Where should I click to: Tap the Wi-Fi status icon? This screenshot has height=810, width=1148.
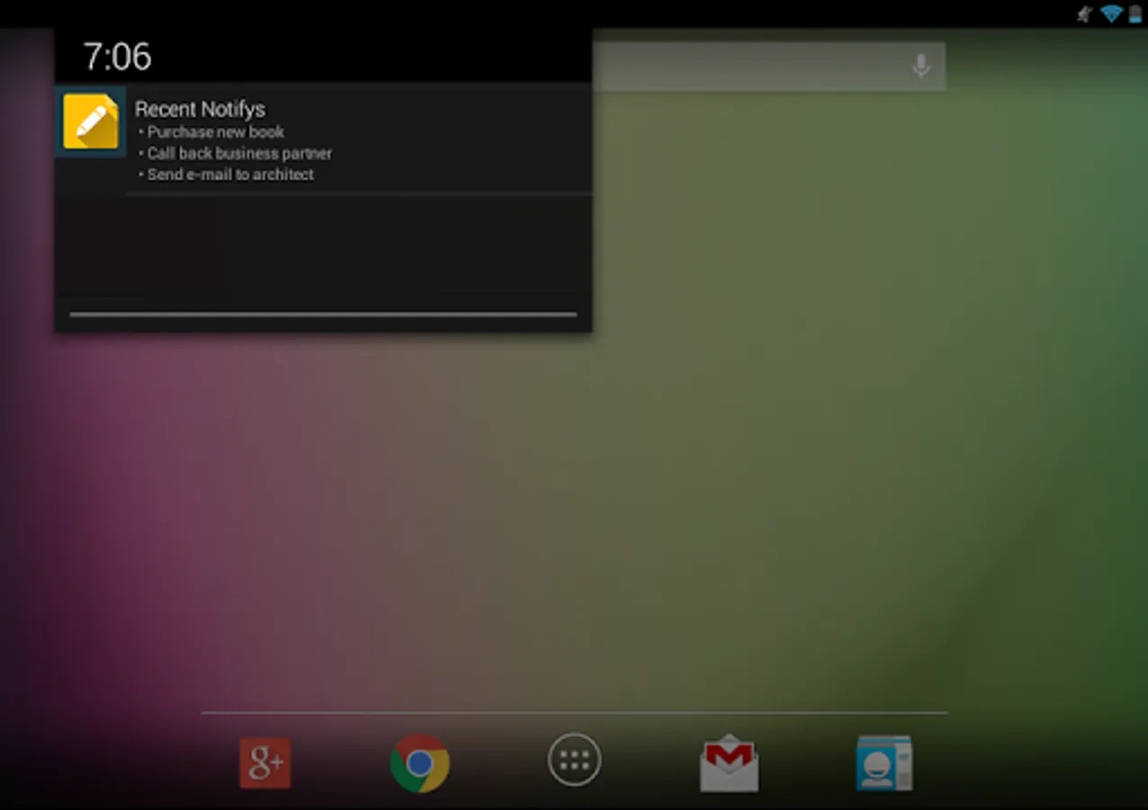pyautogui.click(x=1111, y=13)
